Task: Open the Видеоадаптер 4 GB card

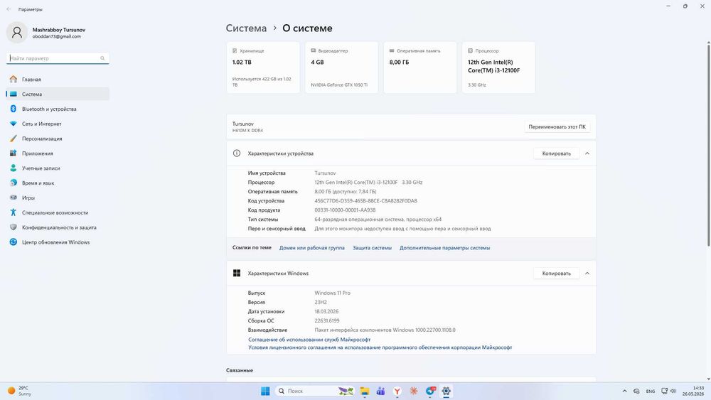Action: point(341,67)
